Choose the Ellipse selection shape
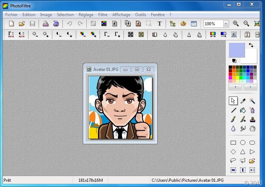Image resolution: width=265 pixels, height=187 pixels. point(243,142)
